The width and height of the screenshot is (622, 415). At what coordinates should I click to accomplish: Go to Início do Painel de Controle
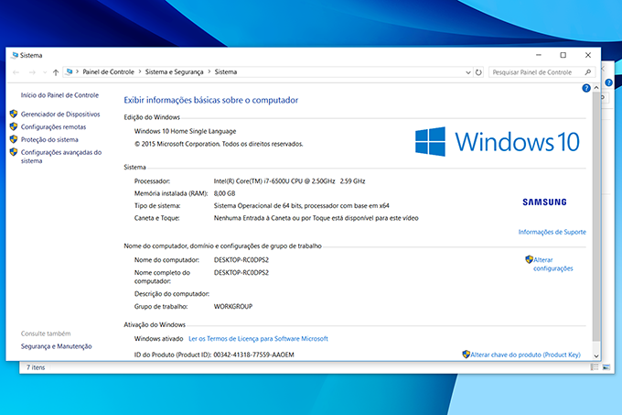pyautogui.click(x=59, y=94)
